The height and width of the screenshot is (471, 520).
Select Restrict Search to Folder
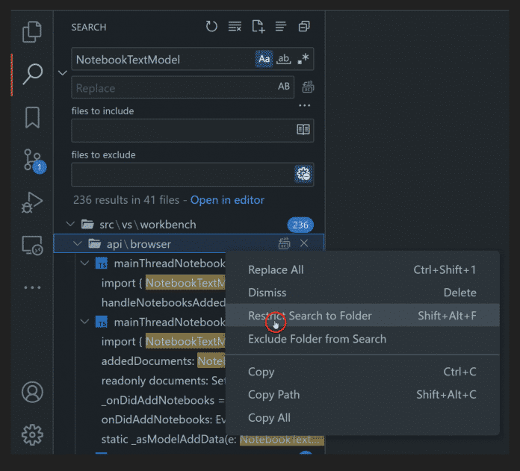point(362,315)
